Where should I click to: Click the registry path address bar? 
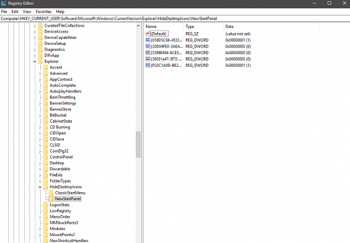point(175,19)
